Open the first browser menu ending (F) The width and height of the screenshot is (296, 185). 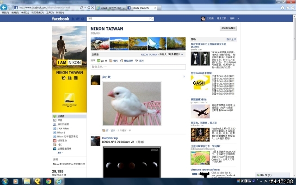click(x=5, y=12)
